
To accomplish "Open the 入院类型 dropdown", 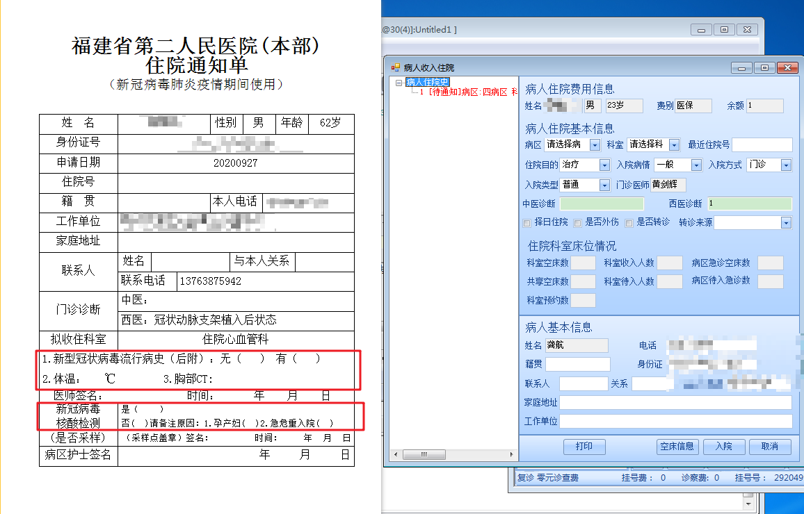I will 604,185.
